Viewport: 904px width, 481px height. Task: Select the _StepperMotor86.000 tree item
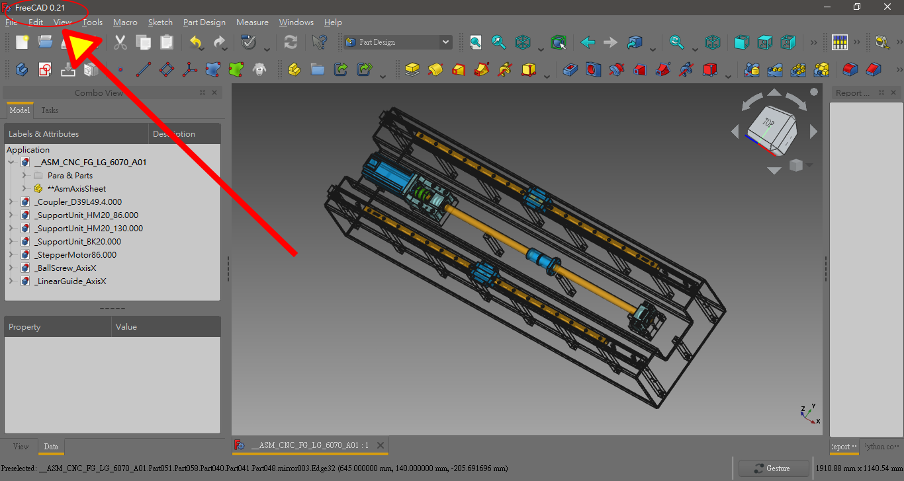point(77,254)
